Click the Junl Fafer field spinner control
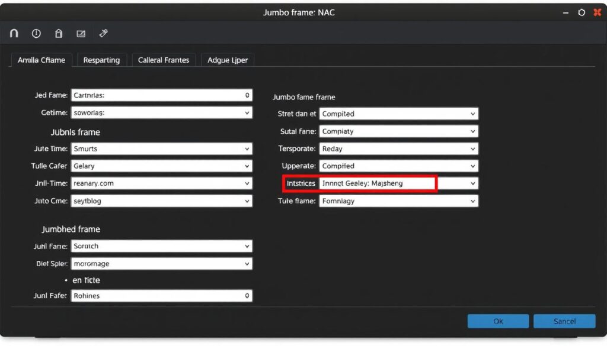 pos(247,296)
